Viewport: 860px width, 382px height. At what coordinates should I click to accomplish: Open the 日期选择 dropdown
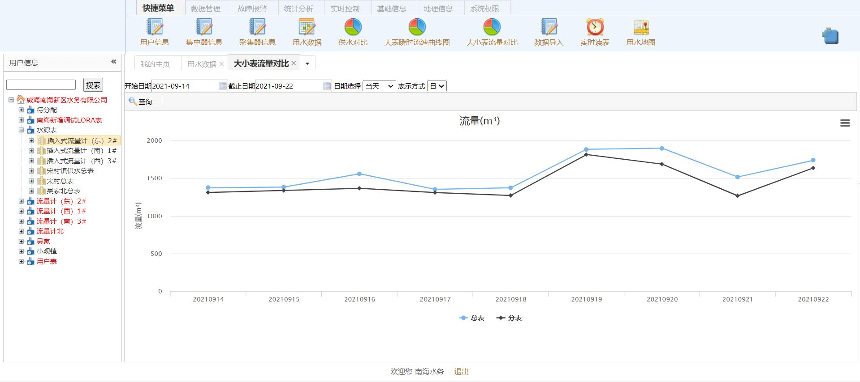click(379, 86)
